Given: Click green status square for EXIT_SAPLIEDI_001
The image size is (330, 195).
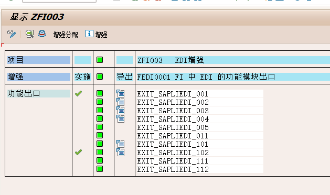Looking at the screenshot, I should click(x=100, y=93).
